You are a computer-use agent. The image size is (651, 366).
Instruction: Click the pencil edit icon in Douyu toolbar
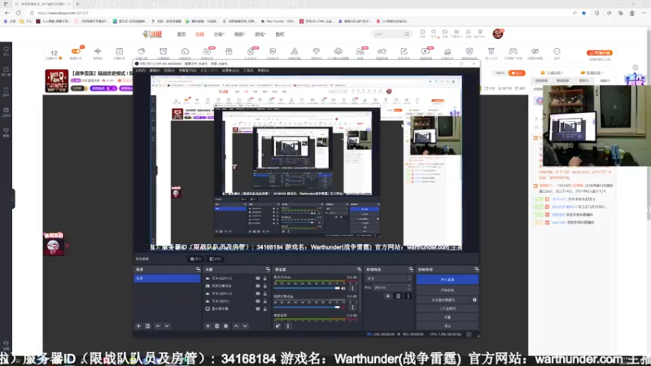[x=404, y=51]
